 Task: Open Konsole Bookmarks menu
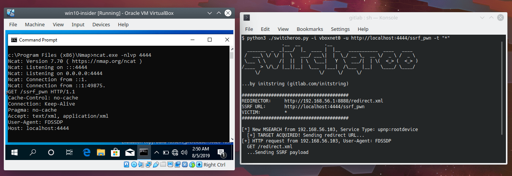click(x=310, y=29)
